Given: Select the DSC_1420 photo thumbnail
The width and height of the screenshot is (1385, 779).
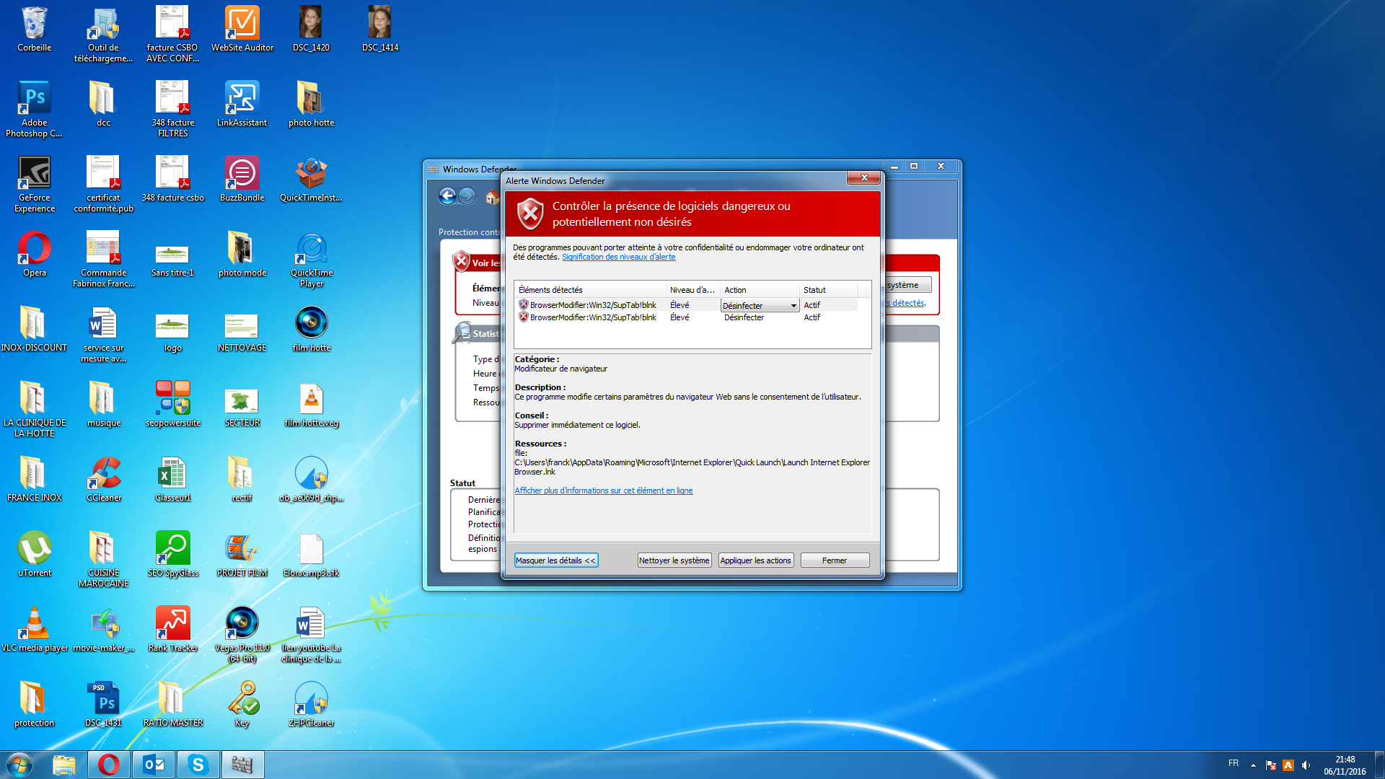Looking at the screenshot, I should [x=311, y=29].
